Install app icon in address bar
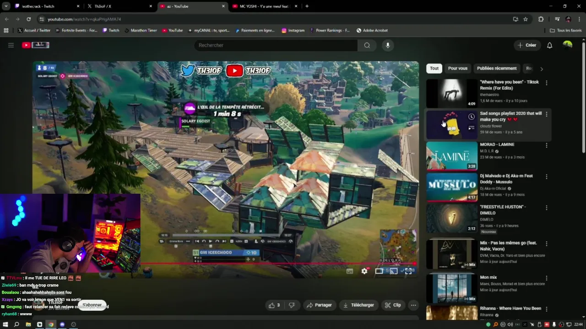Viewport: 586px width, 329px height. pyautogui.click(x=515, y=19)
